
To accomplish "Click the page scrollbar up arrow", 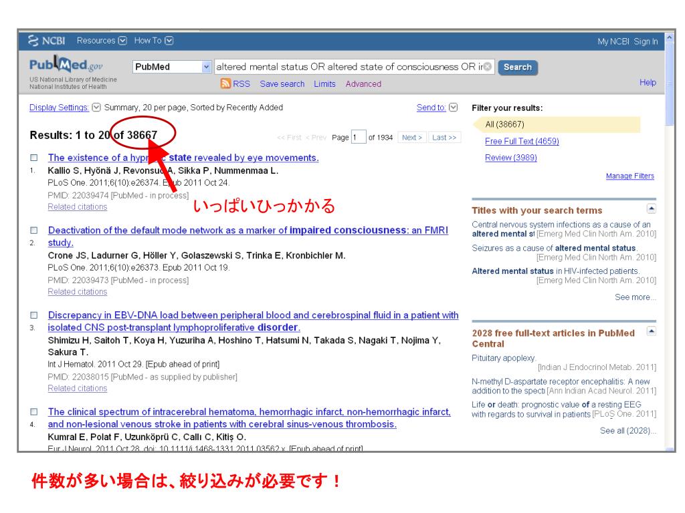I will 670,37.
